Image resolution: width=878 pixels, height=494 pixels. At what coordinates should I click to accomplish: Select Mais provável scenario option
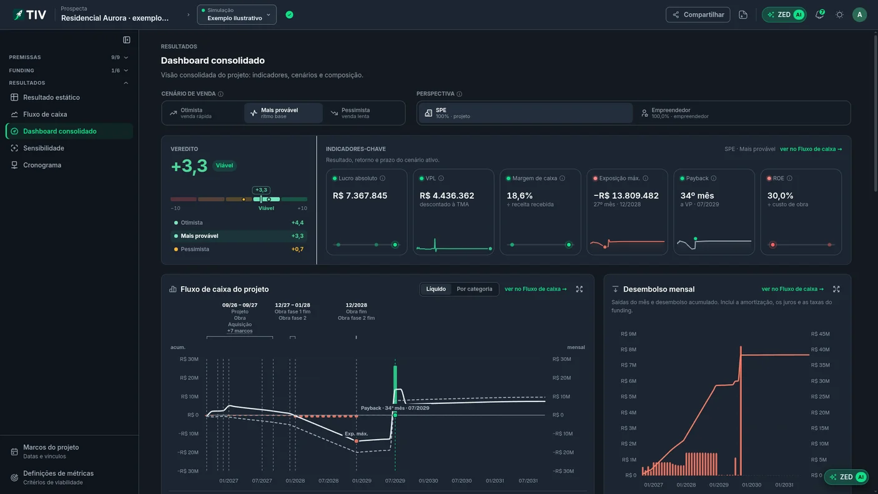(284, 113)
